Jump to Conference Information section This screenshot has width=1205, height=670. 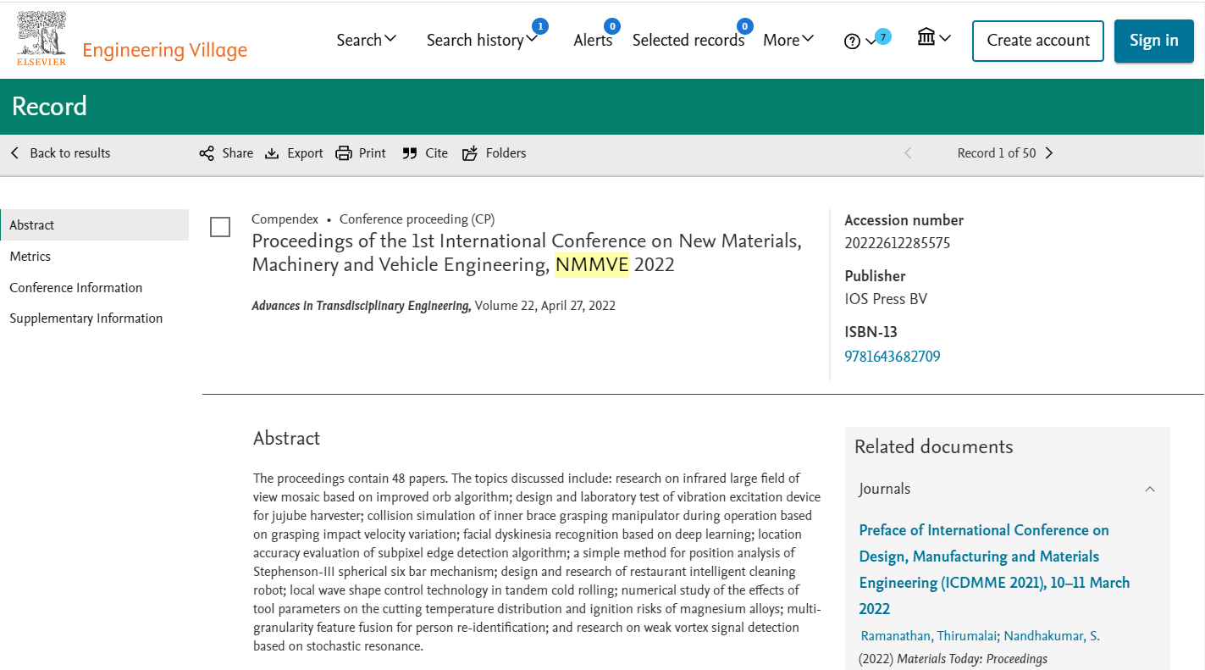point(76,288)
